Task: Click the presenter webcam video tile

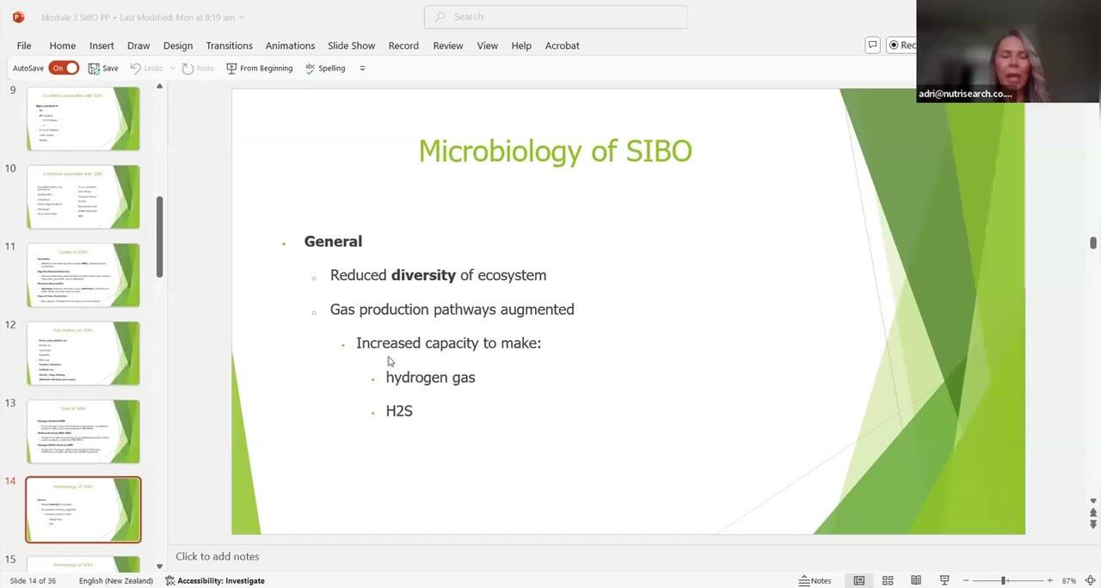Action: point(1008,52)
